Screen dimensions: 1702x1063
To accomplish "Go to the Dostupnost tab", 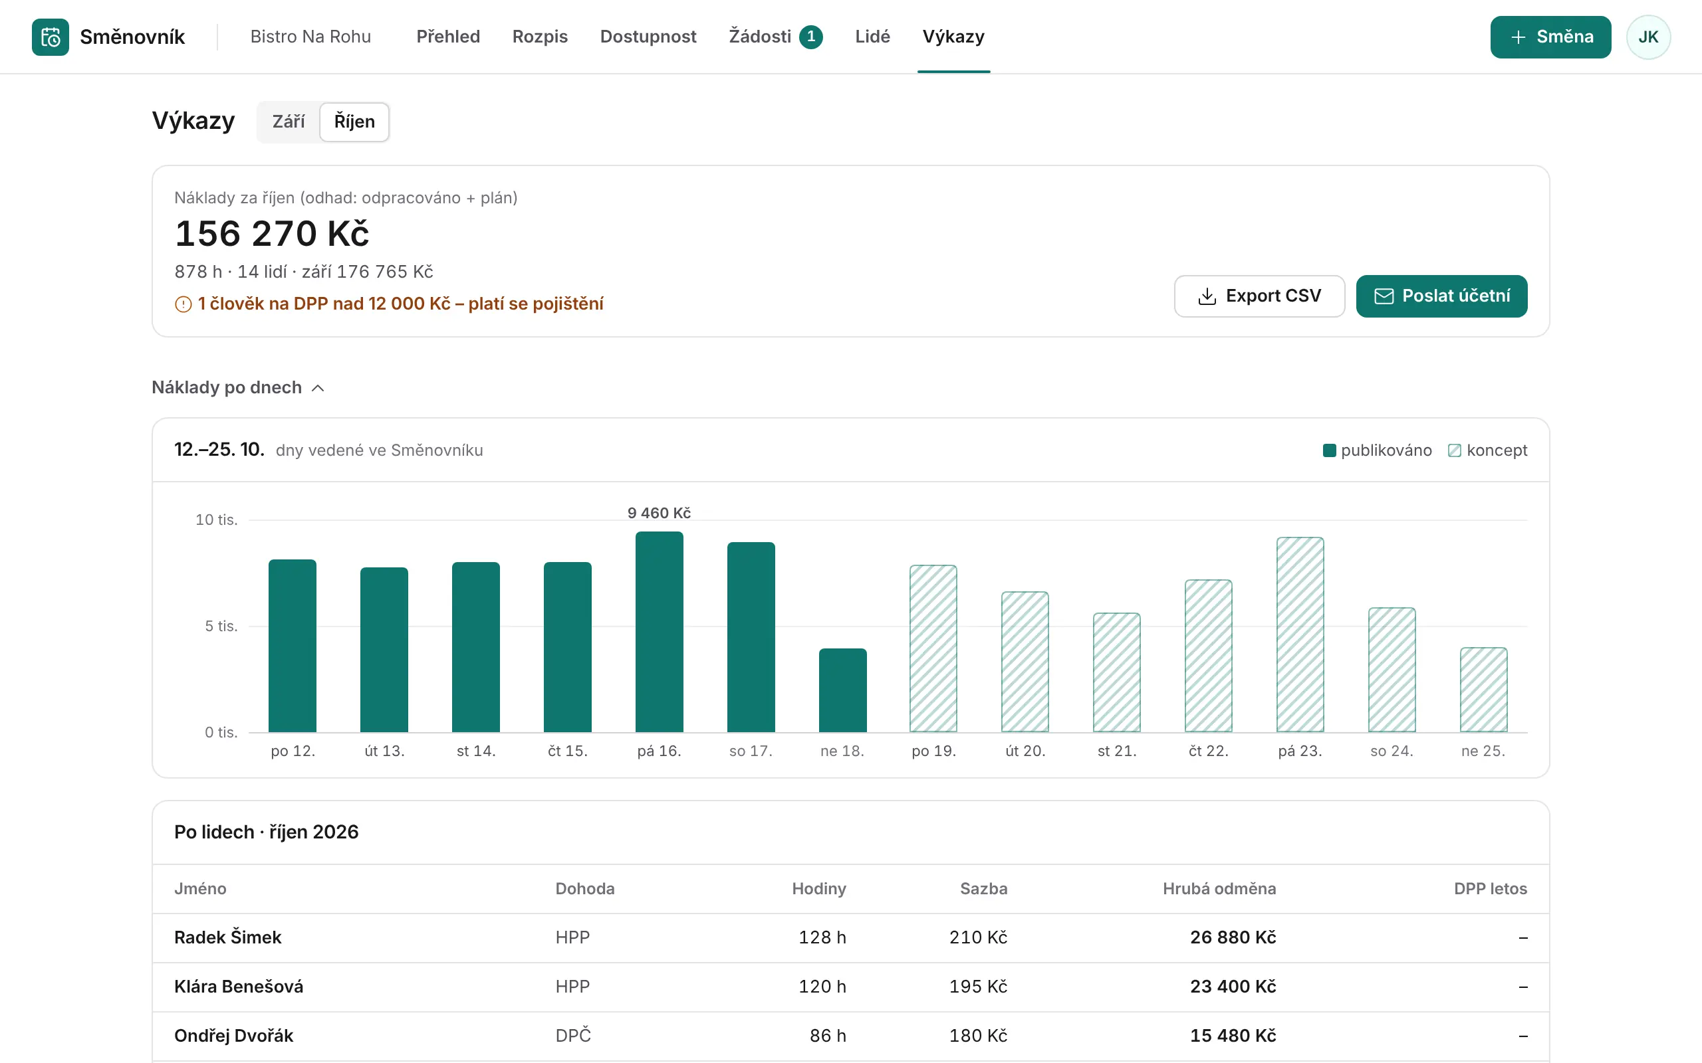I will point(648,37).
